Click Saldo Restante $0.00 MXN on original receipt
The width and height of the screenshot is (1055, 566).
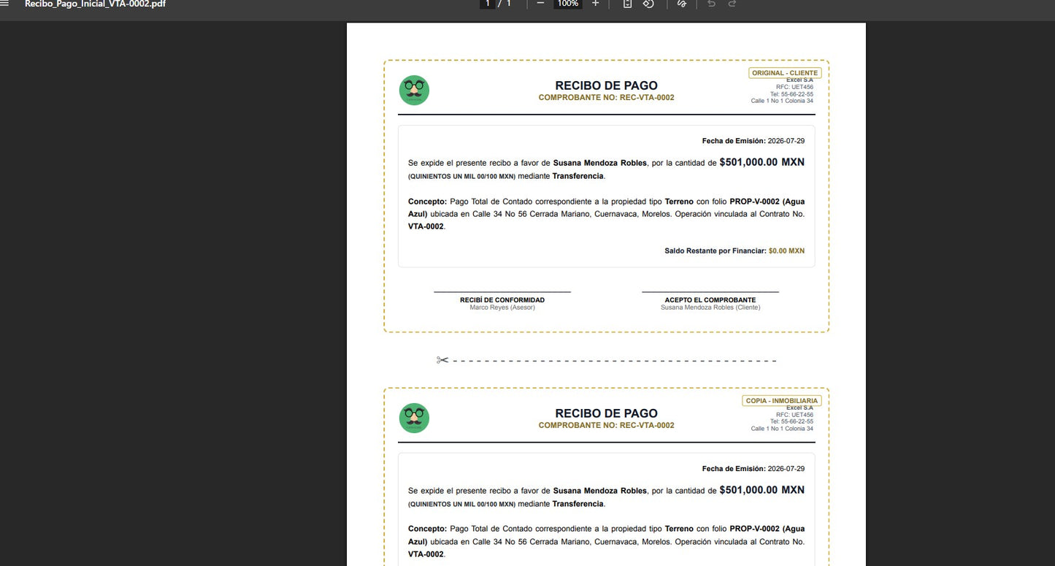(734, 251)
